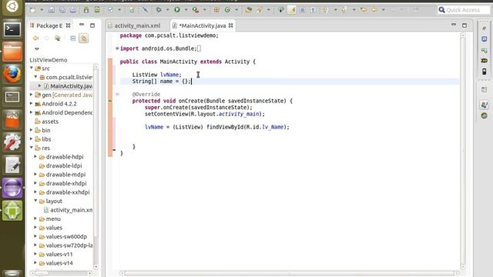This screenshot has width=493, height=277.
Task: Select the drawable-xhdpi folder
Action: tap(63, 183)
